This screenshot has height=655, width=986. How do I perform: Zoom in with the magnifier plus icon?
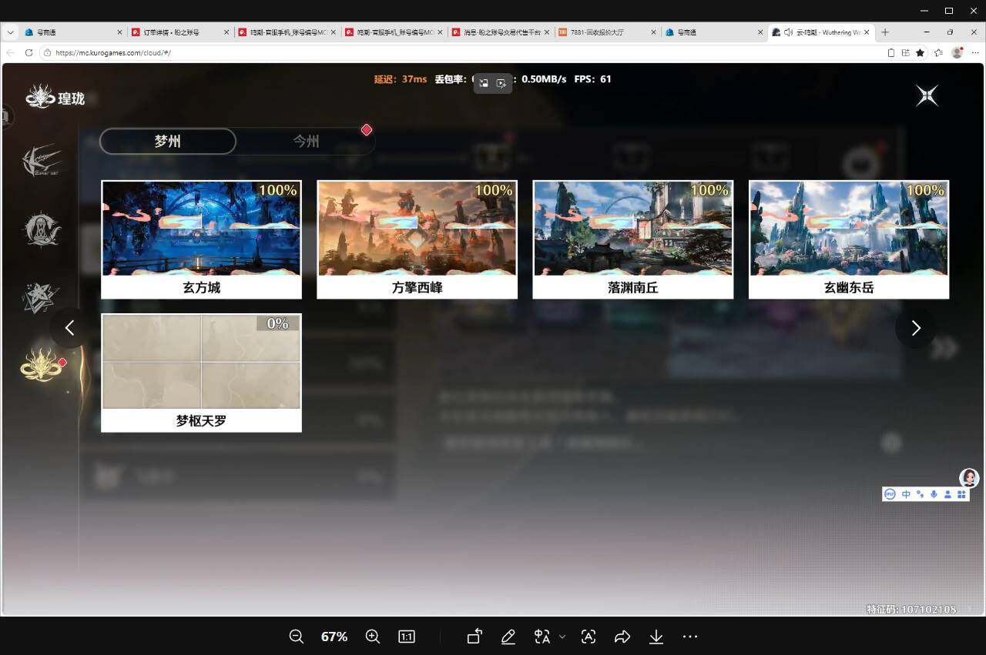pyautogui.click(x=373, y=637)
